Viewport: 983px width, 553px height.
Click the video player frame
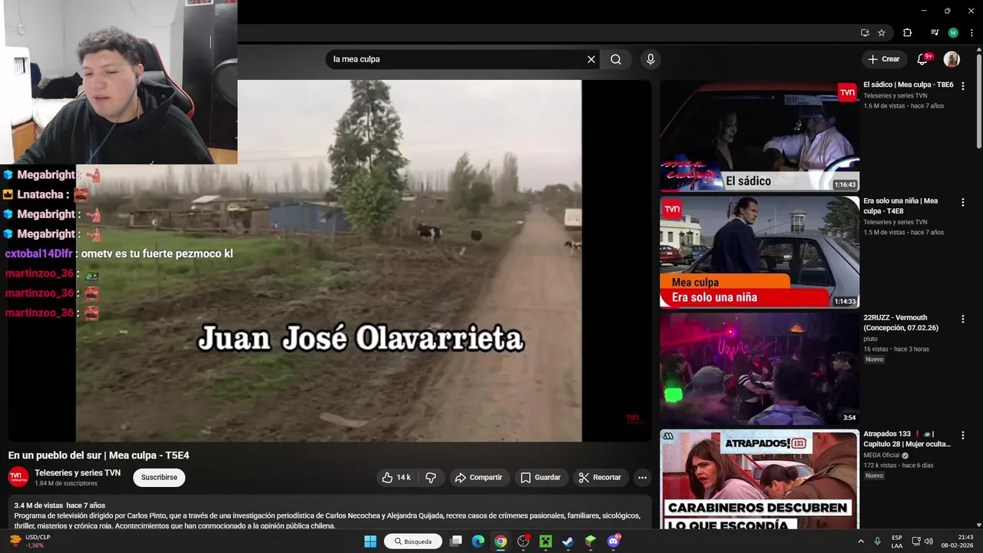point(329,261)
